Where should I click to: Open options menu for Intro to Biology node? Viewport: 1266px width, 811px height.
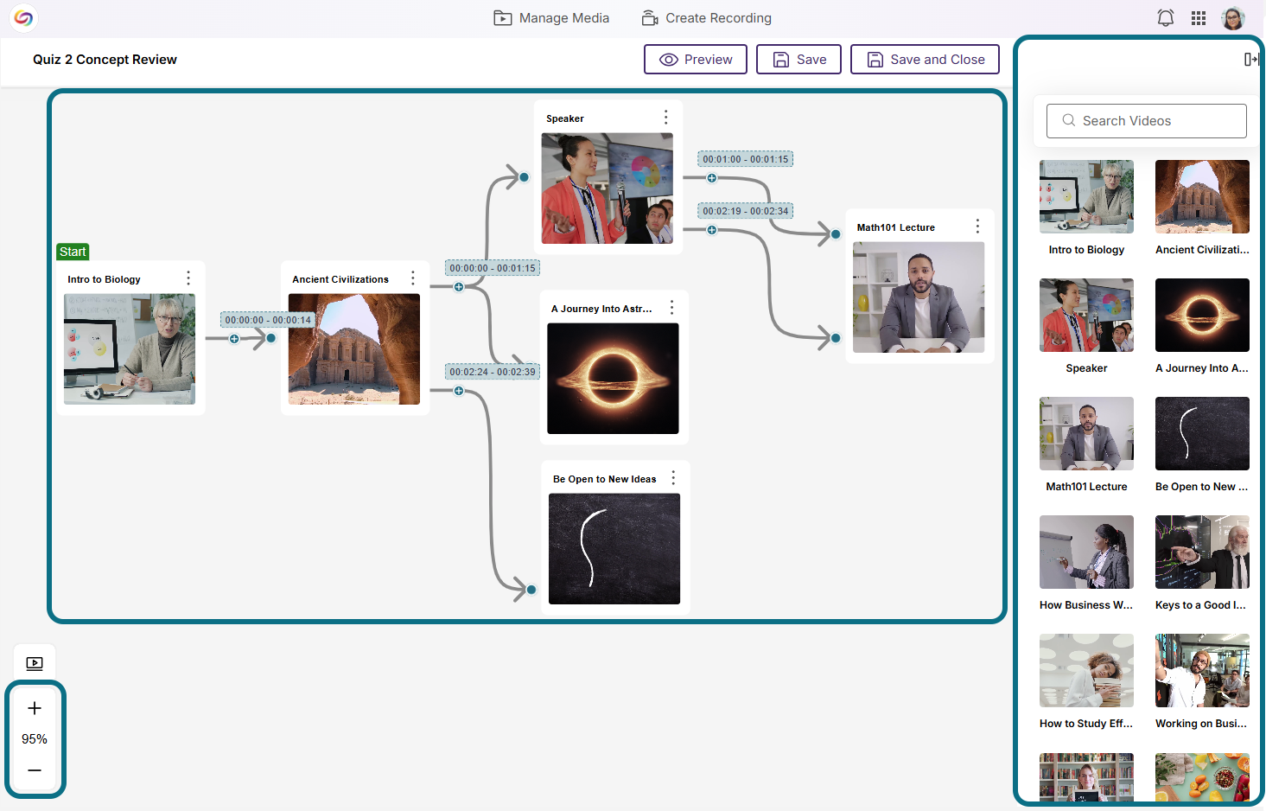coord(188,278)
